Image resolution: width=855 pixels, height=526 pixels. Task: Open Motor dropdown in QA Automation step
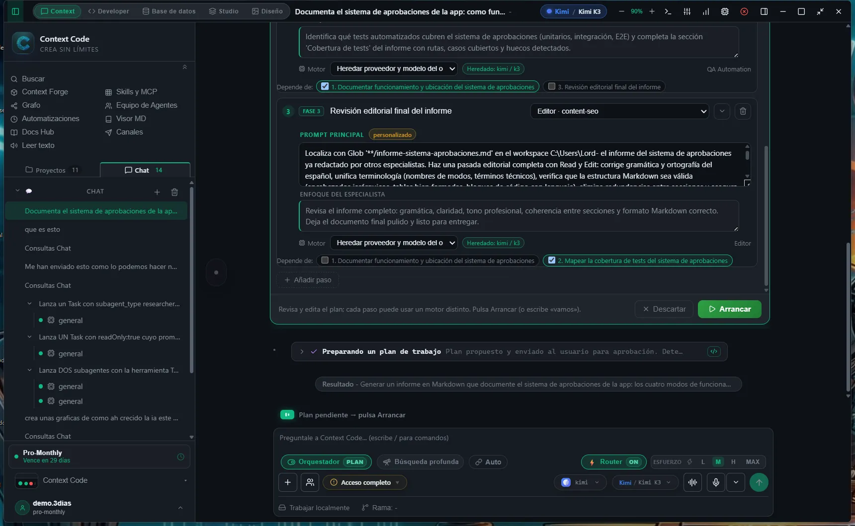coord(394,68)
